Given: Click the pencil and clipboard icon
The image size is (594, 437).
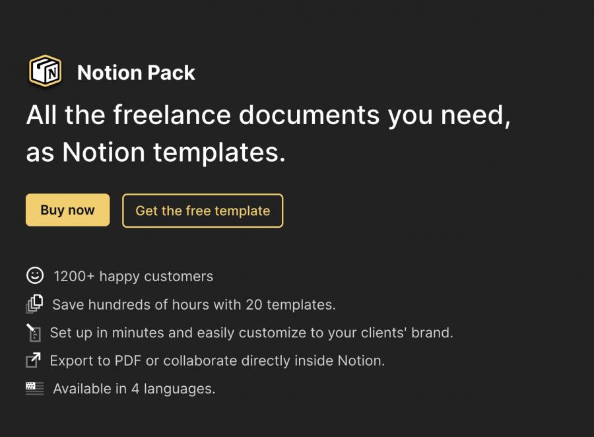Looking at the screenshot, I should coord(34,332).
